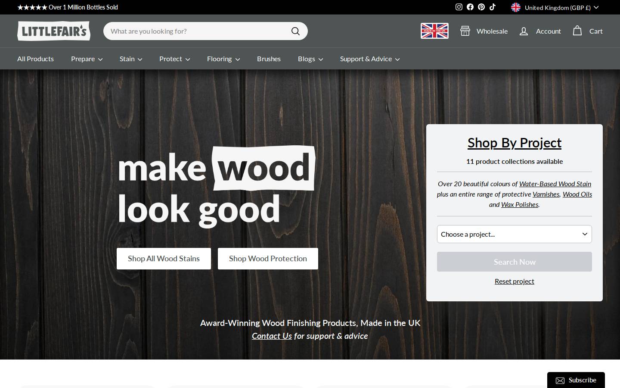Click '11 product collections available' text
Screen dimensions: 620x388
coord(515,161)
